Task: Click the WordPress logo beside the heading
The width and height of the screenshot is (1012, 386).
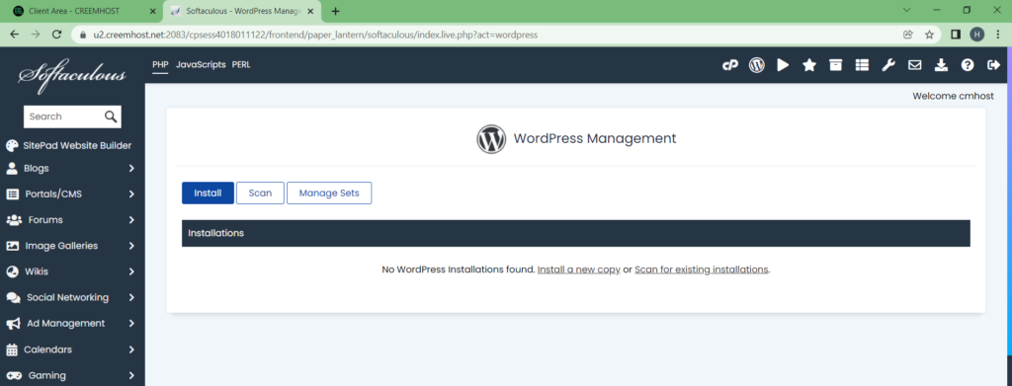Action: (x=491, y=138)
